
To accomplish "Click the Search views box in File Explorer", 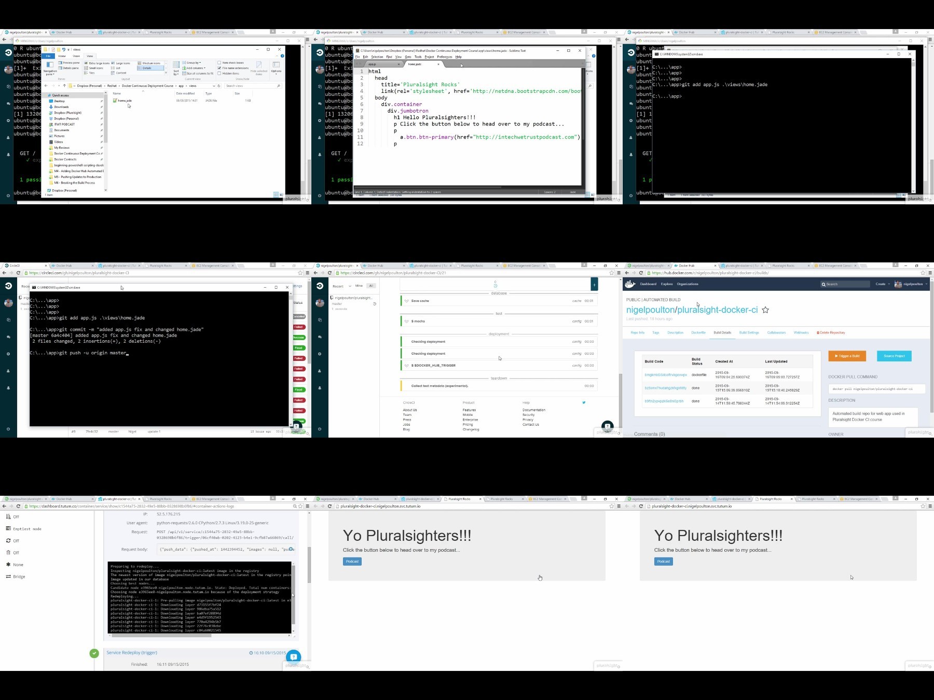I will coord(253,86).
